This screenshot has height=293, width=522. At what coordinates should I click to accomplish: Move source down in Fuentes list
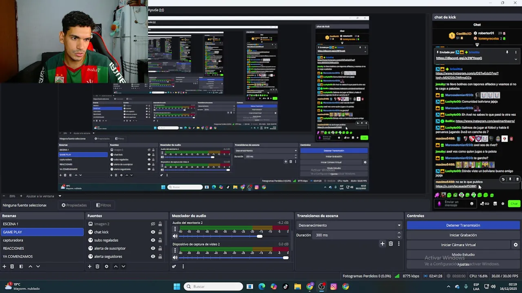tap(123, 267)
